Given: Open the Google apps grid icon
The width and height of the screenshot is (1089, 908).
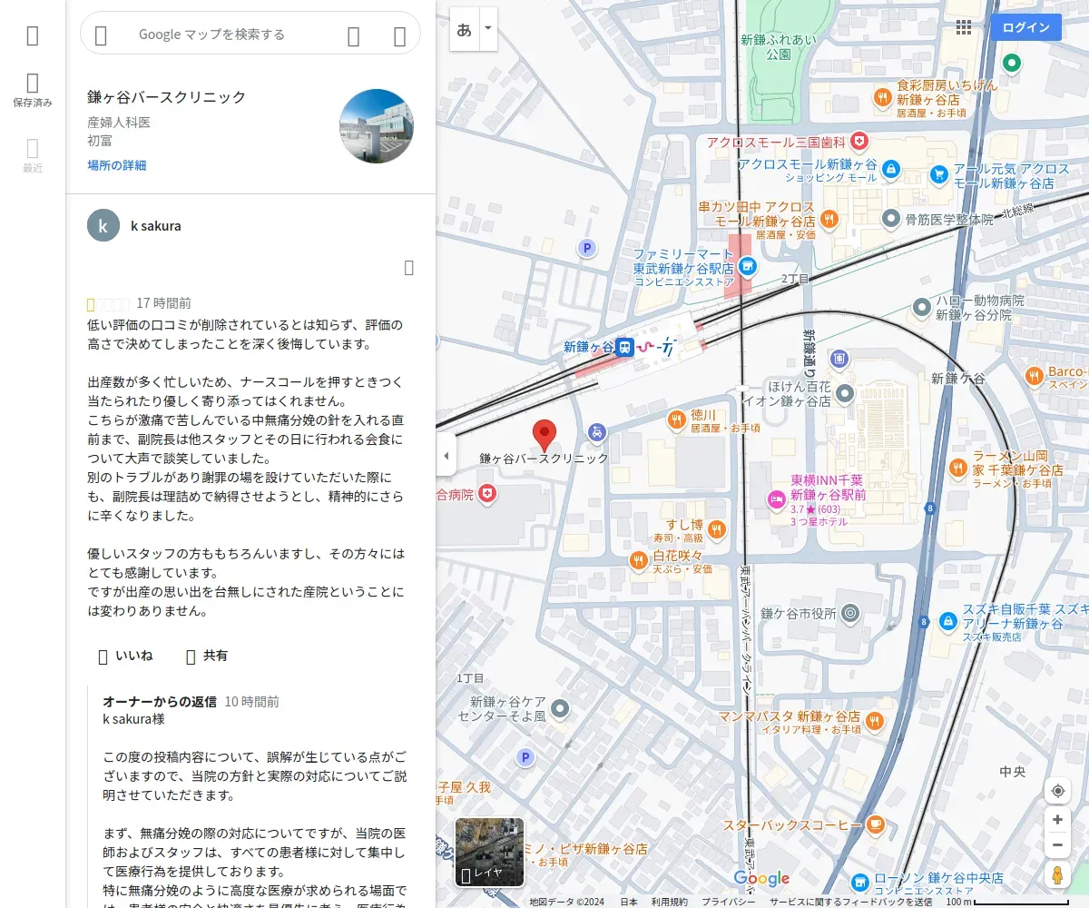Looking at the screenshot, I should (x=964, y=27).
